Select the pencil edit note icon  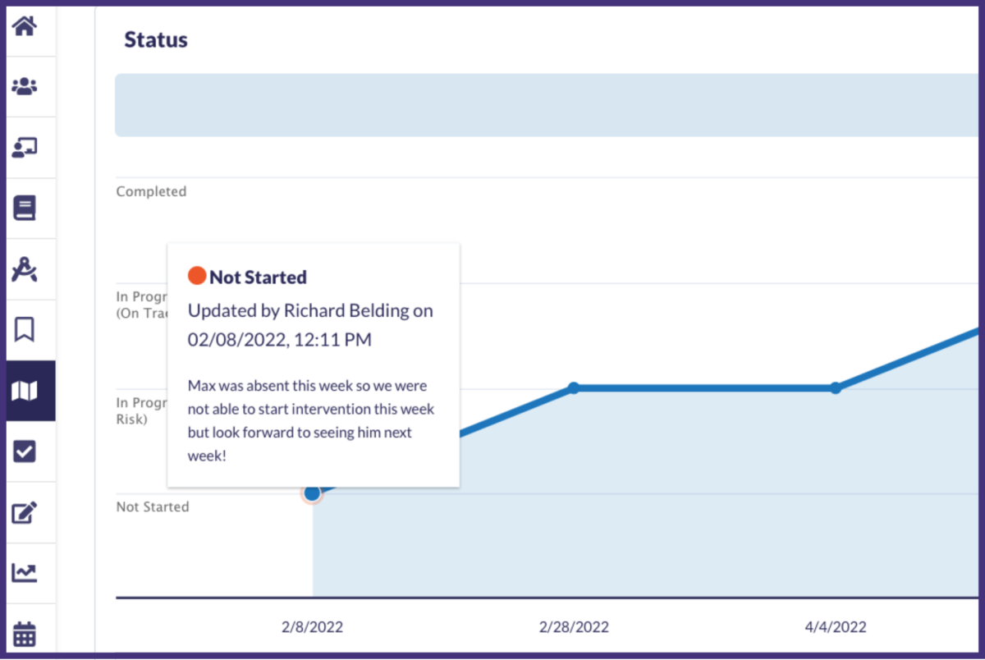(x=25, y=512)
